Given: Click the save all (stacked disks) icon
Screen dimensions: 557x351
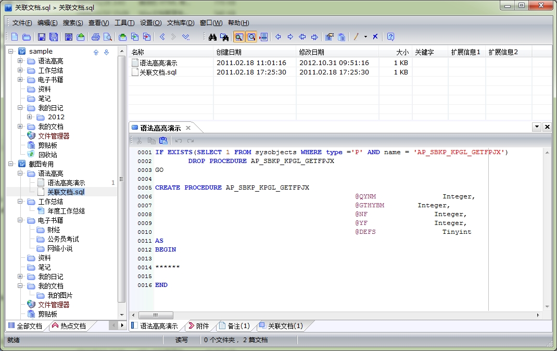Looking at the screenshot, I should click(53, 37).
